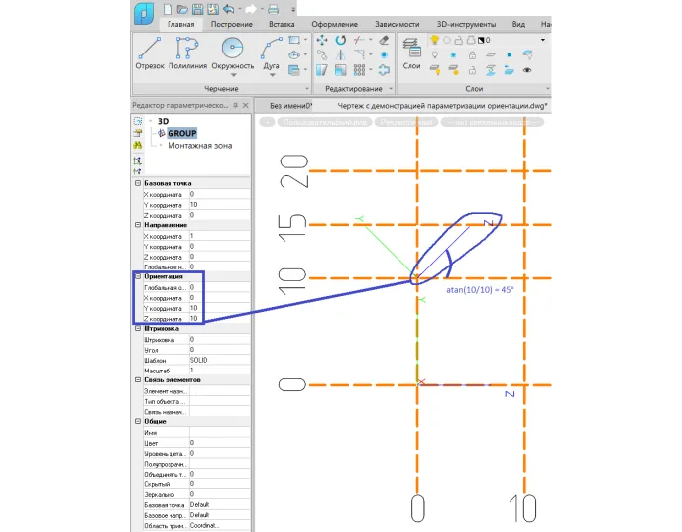This screenshot has height=532, width=682.
Task: Select the Отрезок line tool
Action: pos(149,53)
